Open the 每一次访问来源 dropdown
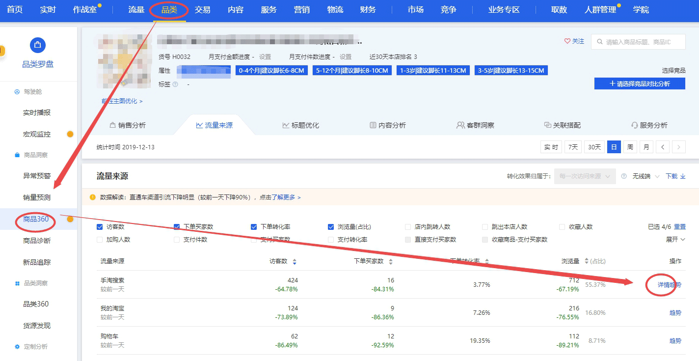The image size is (699, 361). [585, 176]
